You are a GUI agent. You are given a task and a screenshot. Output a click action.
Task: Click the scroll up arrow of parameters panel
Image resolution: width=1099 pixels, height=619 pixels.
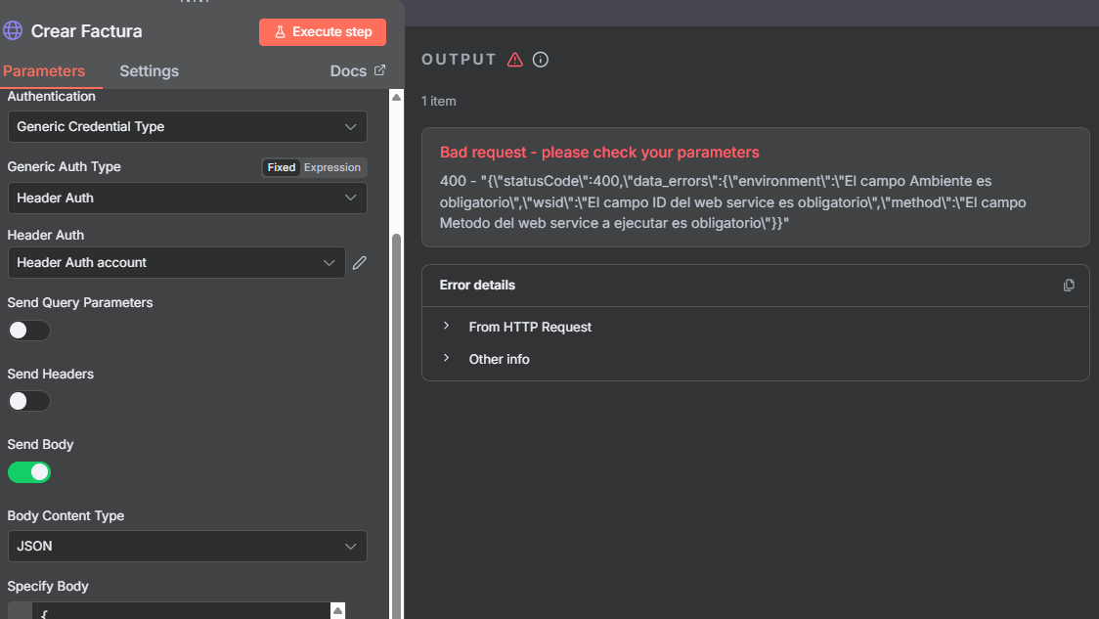396,98
